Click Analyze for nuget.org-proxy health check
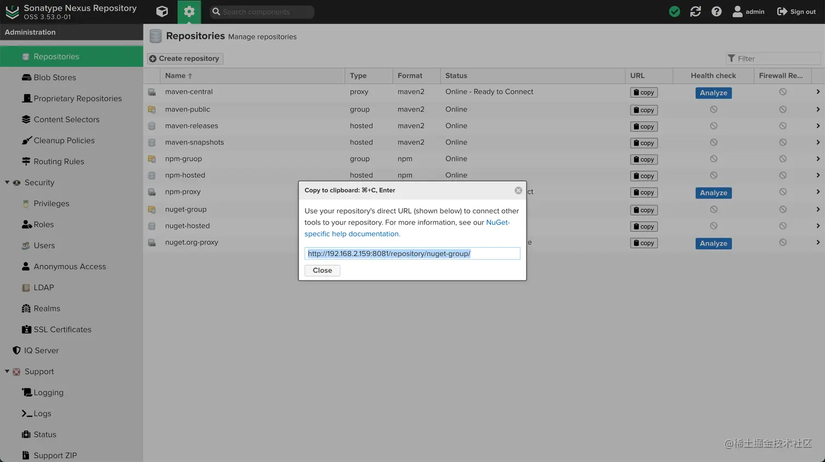Viewport: 825px width, 462px height. (x=714, y=243)
